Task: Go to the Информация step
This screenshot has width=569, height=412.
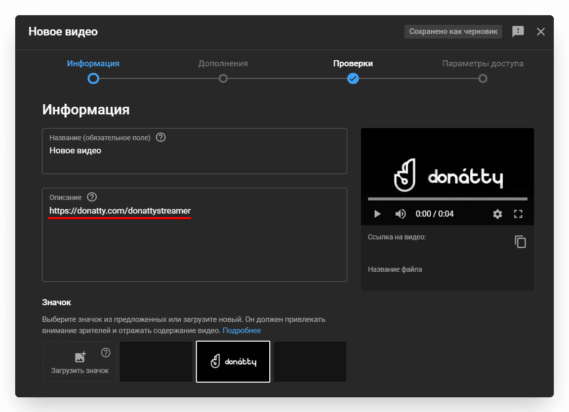Action: pos(93,63)
